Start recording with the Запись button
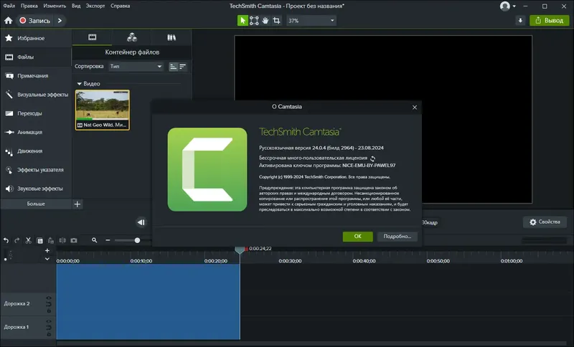Image resolution: width=574 pixels, height=347 pixels. (34, 21)
